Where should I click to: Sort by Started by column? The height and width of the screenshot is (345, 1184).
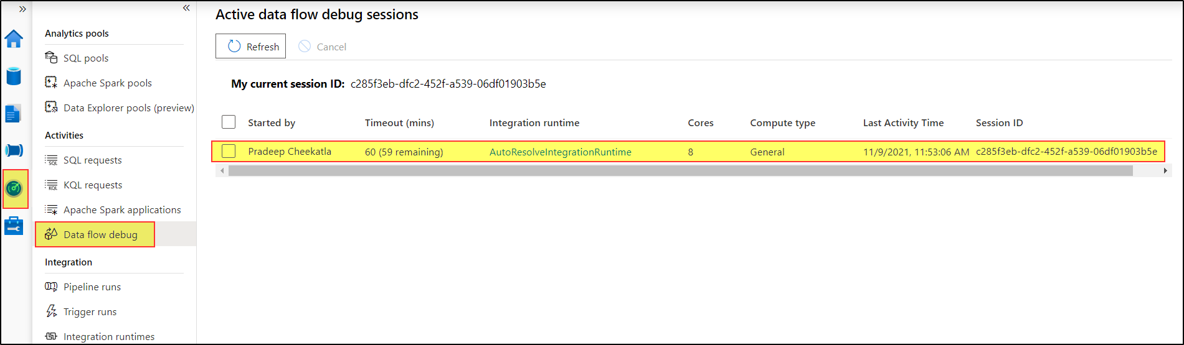(272, 122)
